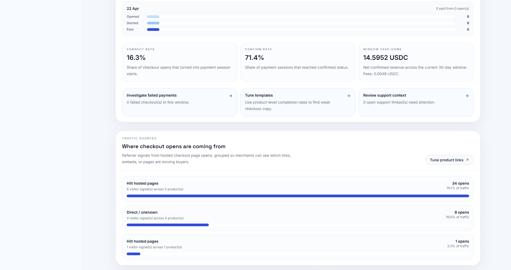Click the Paid progress bar for 22 Apr
Image resolution: width=511 pixels, height=270 pixels.
tap(301, 30)
